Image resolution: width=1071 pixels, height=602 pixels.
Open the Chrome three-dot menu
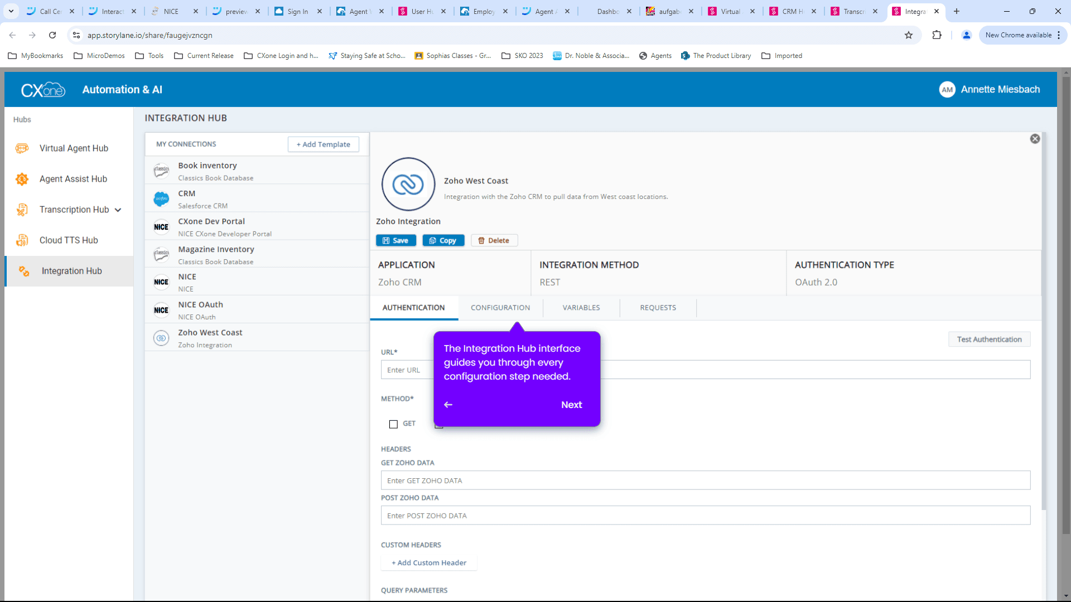point(1059,35)
